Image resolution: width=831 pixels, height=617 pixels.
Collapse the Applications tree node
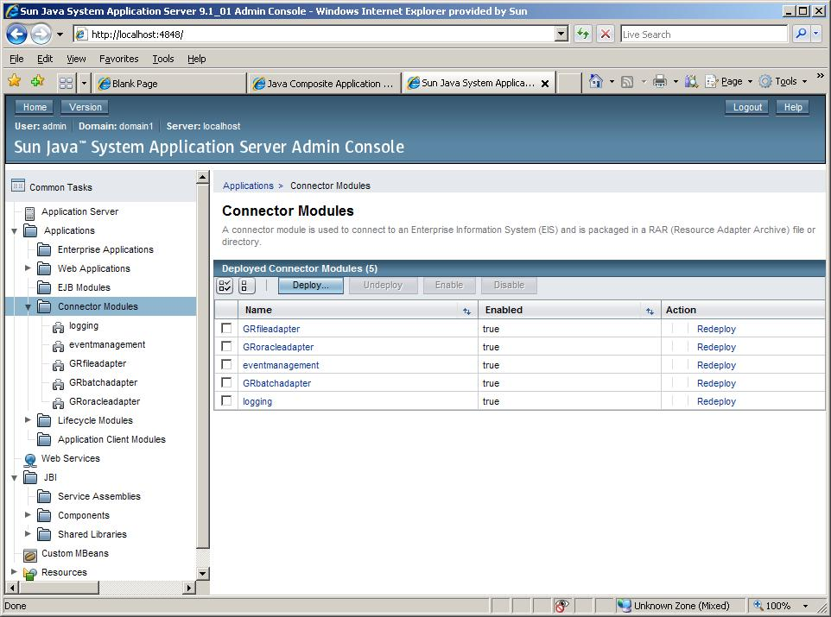pos(15,231)
